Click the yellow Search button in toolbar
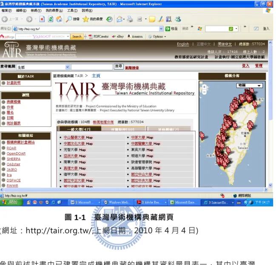The image size is (276, 265). point(77,37)
